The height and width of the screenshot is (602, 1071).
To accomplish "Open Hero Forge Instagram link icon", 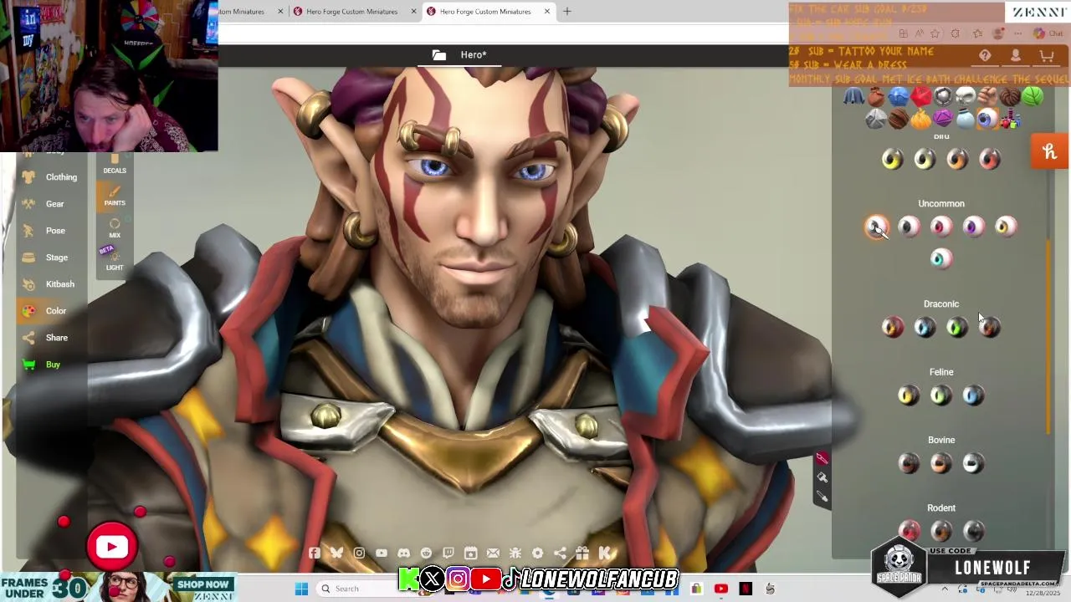I will coord(359,553).
